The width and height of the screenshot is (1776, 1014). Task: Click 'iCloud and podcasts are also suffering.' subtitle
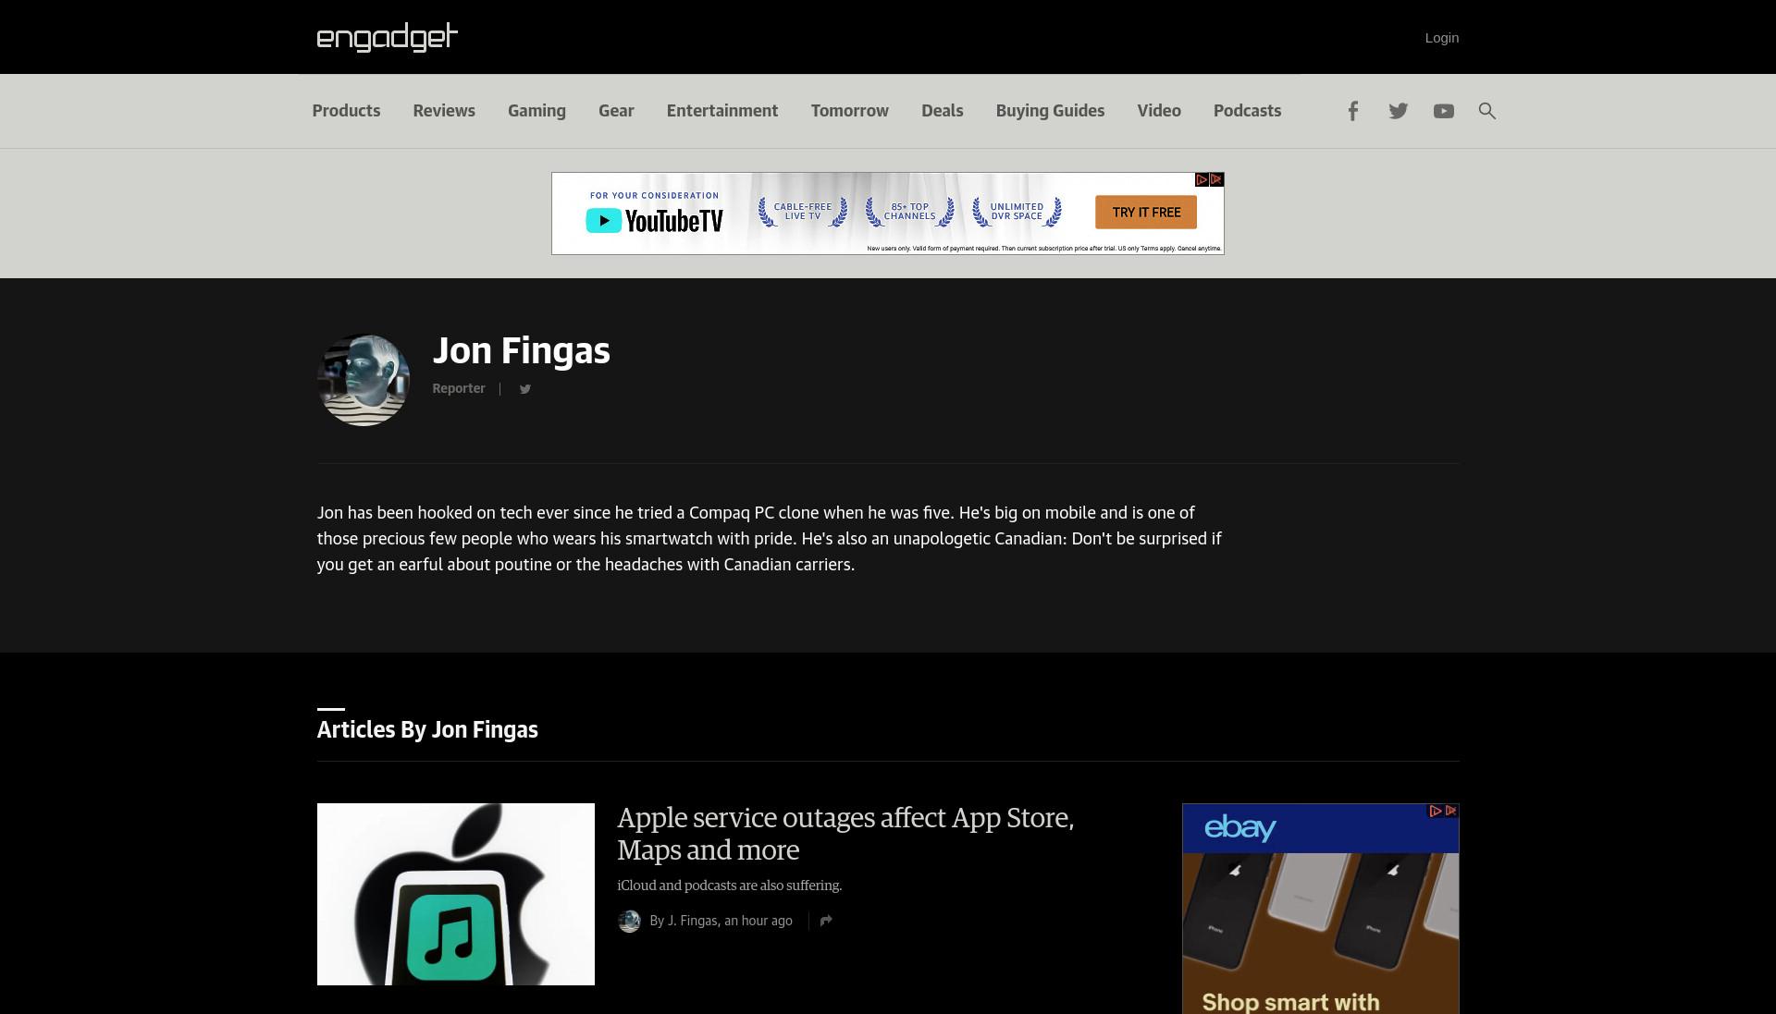[x=729, y=886]
